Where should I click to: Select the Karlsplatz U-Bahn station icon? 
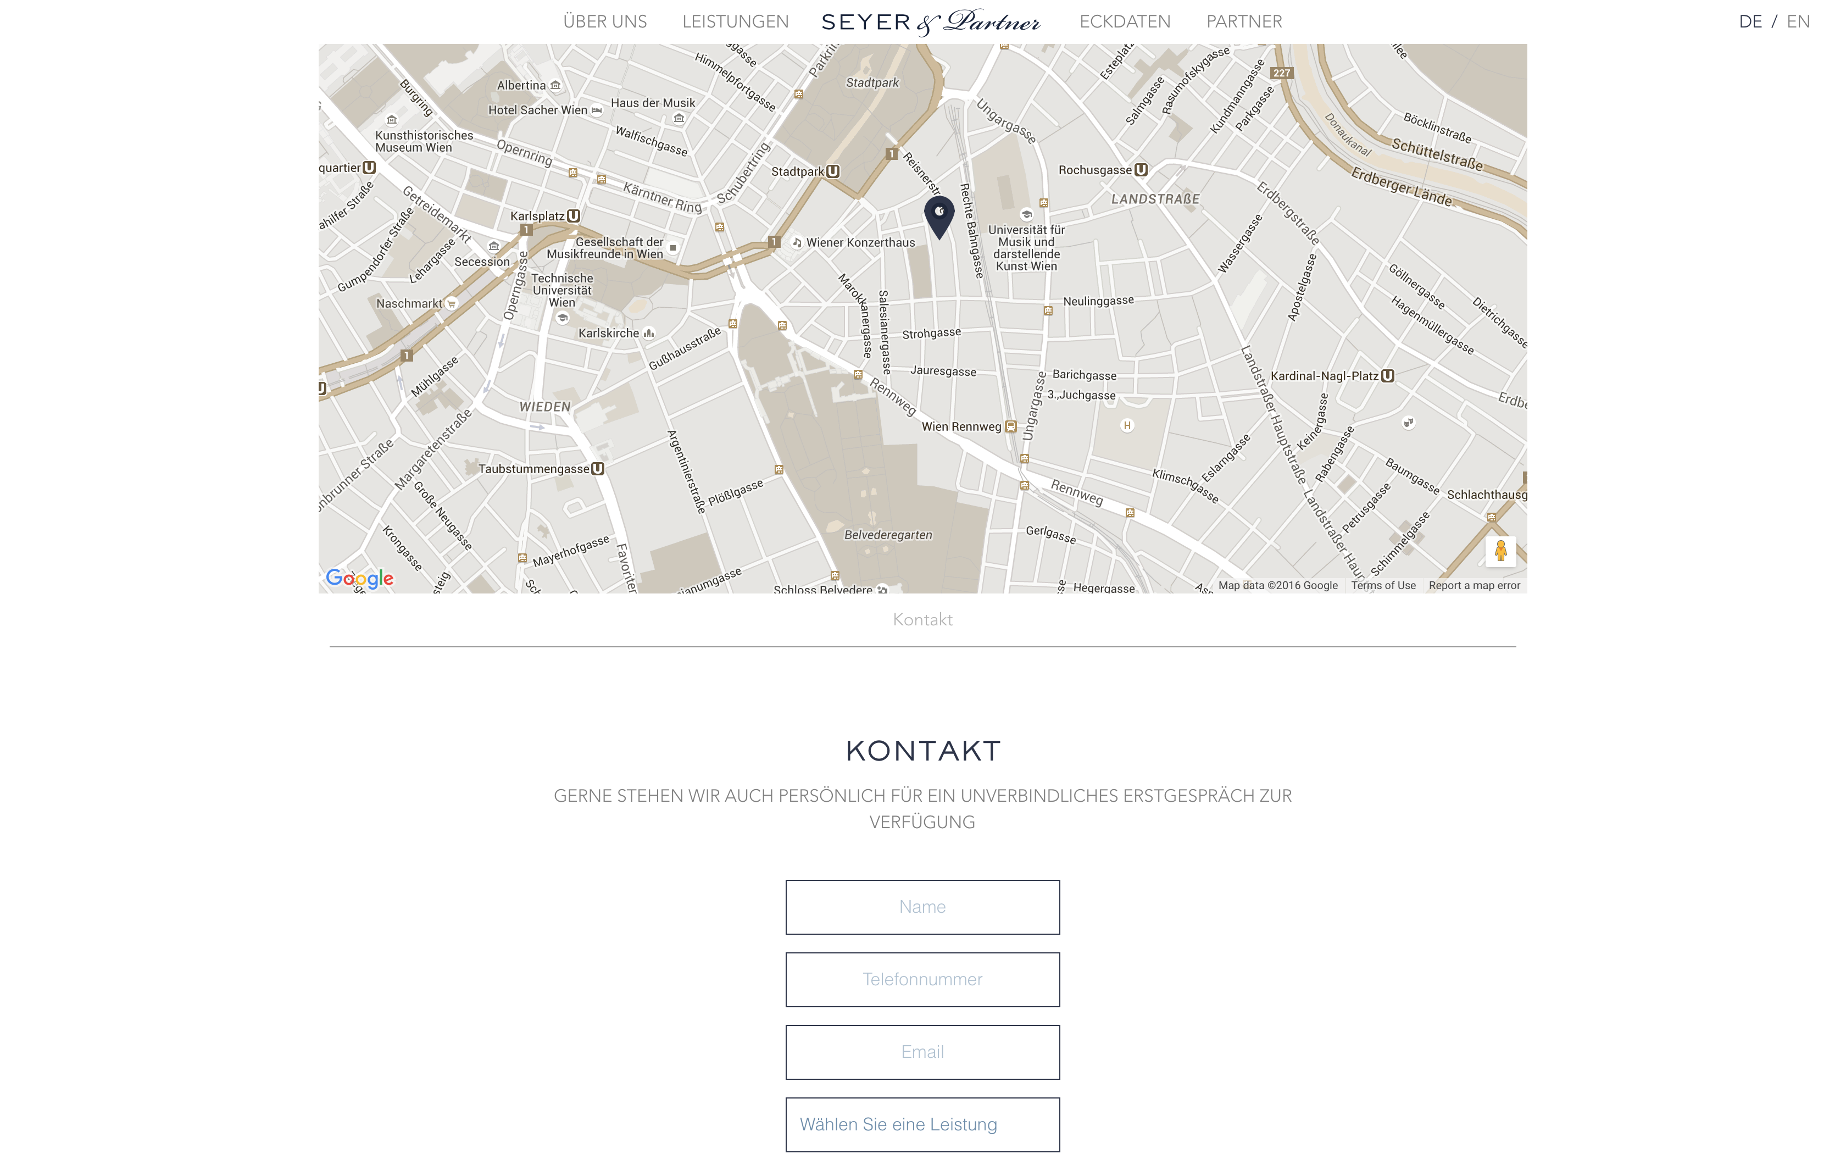tap(574, 216)
